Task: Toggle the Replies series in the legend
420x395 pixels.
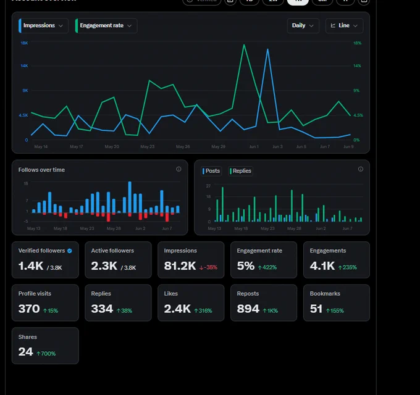Action: (x=240, y=171)
